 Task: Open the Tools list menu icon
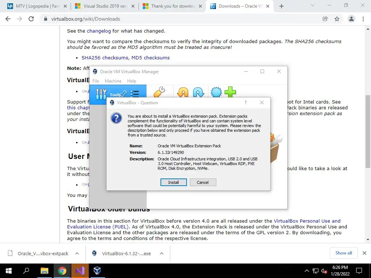134,94
